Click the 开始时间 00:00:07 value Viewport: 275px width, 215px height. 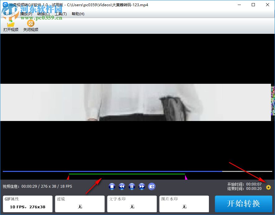(x=254, y=184)
